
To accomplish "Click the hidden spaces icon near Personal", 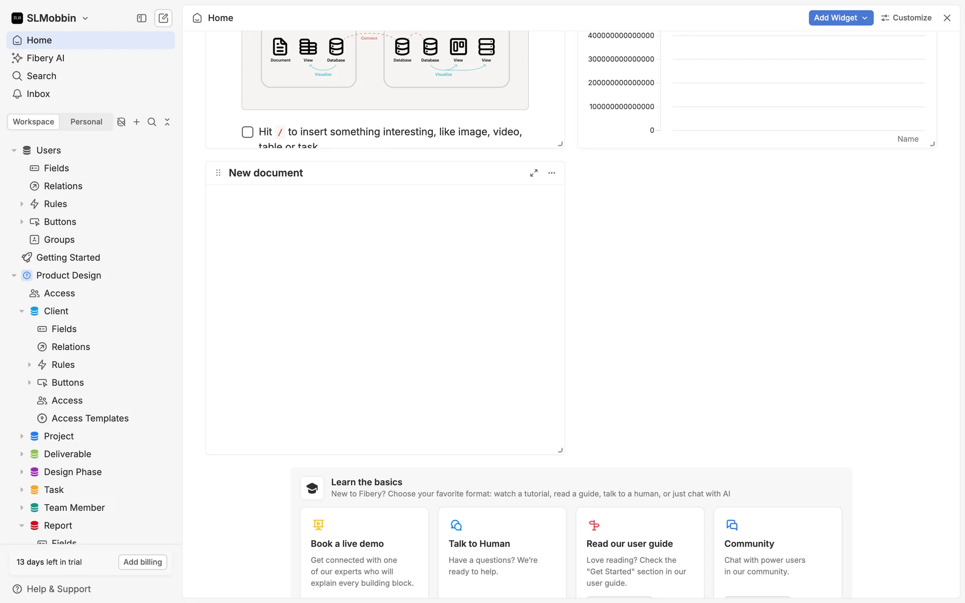I will (121, 122).
